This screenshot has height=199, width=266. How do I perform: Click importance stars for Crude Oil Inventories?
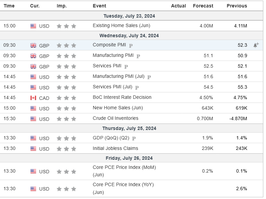point(66,119)
